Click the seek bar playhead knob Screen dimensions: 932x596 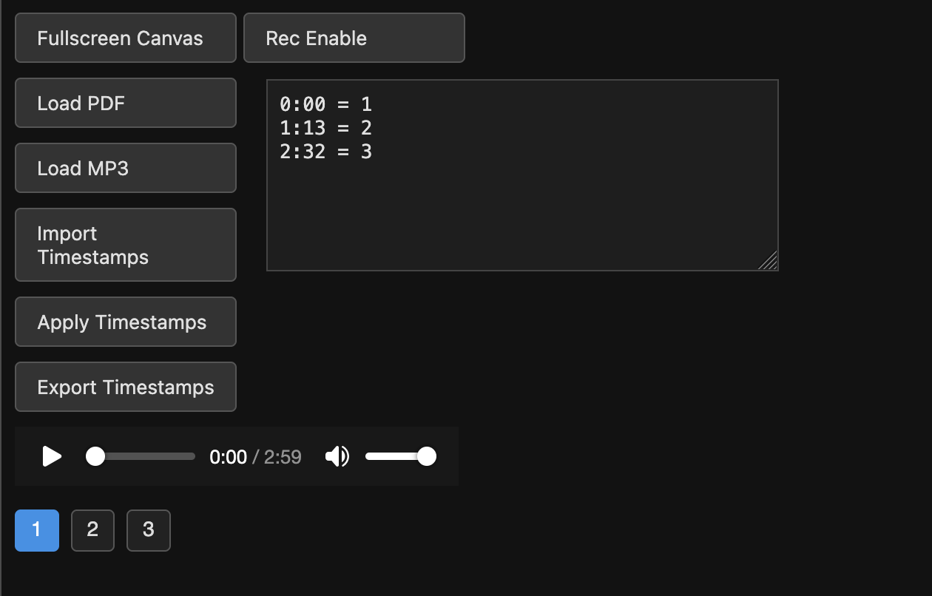95,456
